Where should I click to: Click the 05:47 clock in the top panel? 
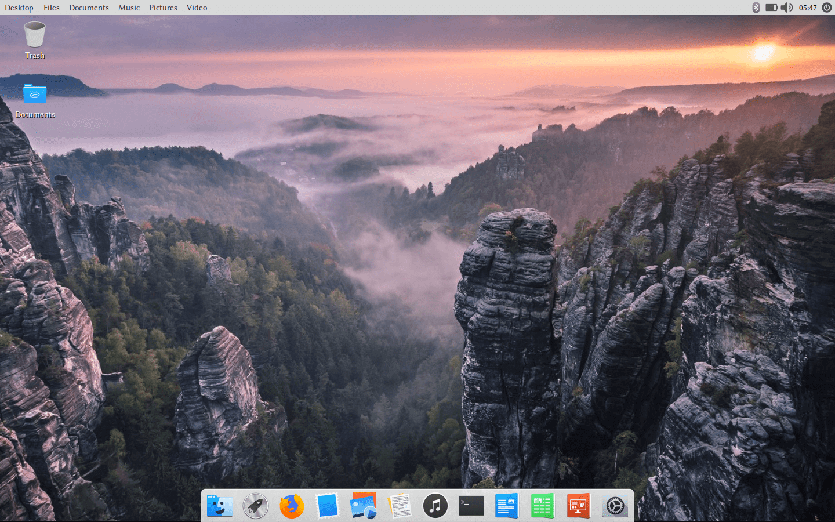(x=807, y=8)
